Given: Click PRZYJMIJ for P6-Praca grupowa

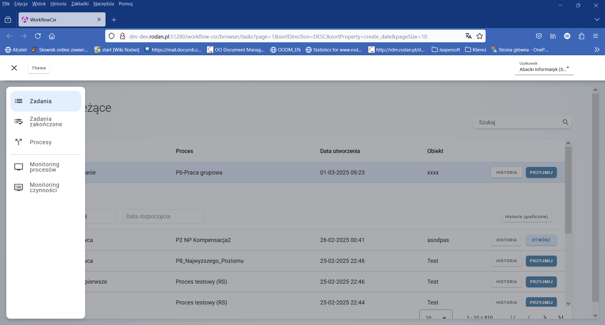Looking at the screenshot, I should 541,172.
